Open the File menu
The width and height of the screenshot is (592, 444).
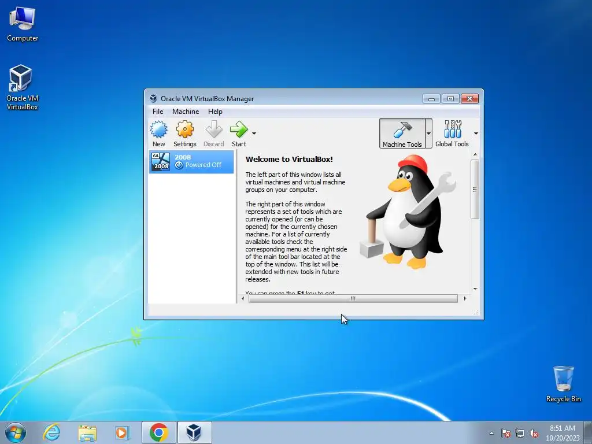158,112
